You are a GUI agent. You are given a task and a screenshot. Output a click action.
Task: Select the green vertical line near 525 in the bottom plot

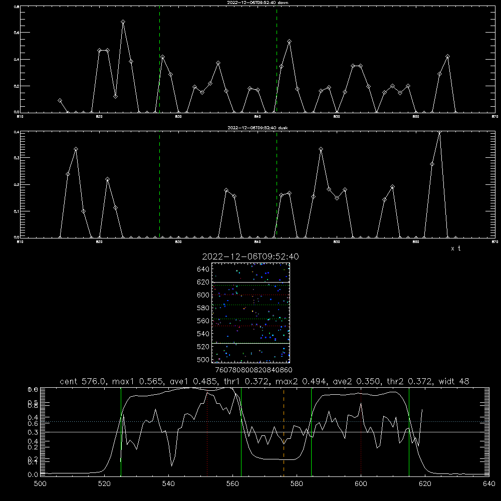click(x=121, y=431)
